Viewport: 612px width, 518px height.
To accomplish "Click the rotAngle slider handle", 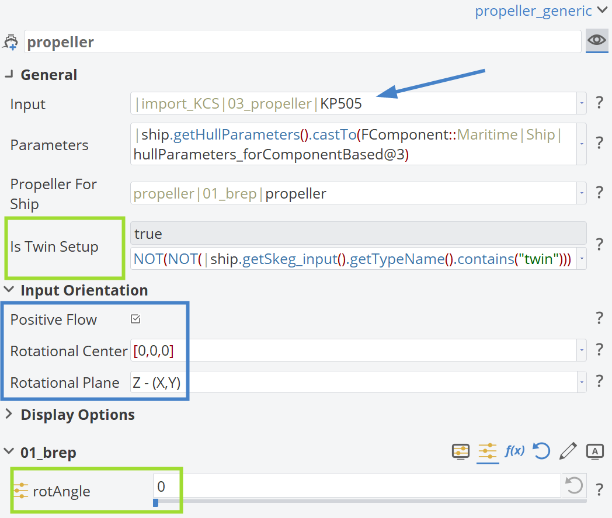I will point(156,502).
